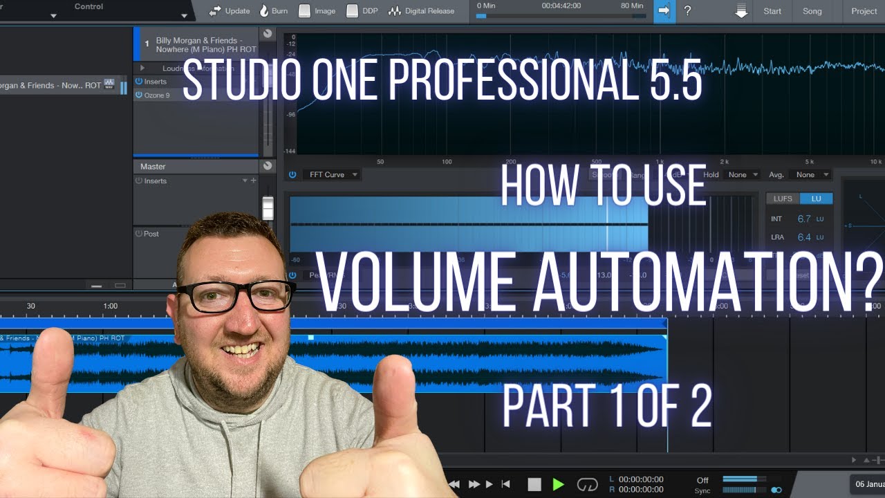Switch to Start page
Image resolution: width=885 pixels, height=498 pixels.
pyautogui.click(x=772, y=11)
